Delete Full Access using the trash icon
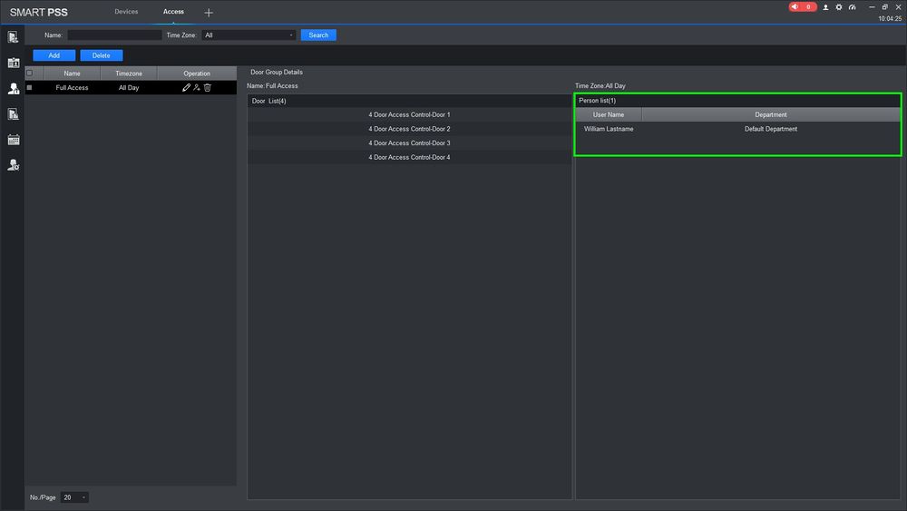 click(x=208, y=87)
